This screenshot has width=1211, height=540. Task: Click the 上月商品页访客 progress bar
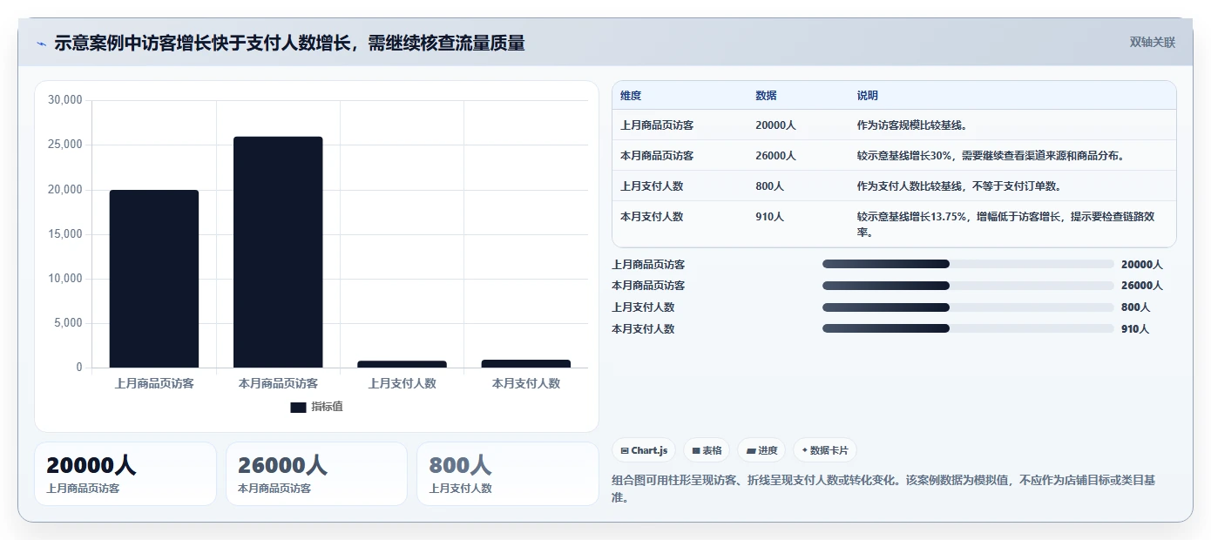968,264
